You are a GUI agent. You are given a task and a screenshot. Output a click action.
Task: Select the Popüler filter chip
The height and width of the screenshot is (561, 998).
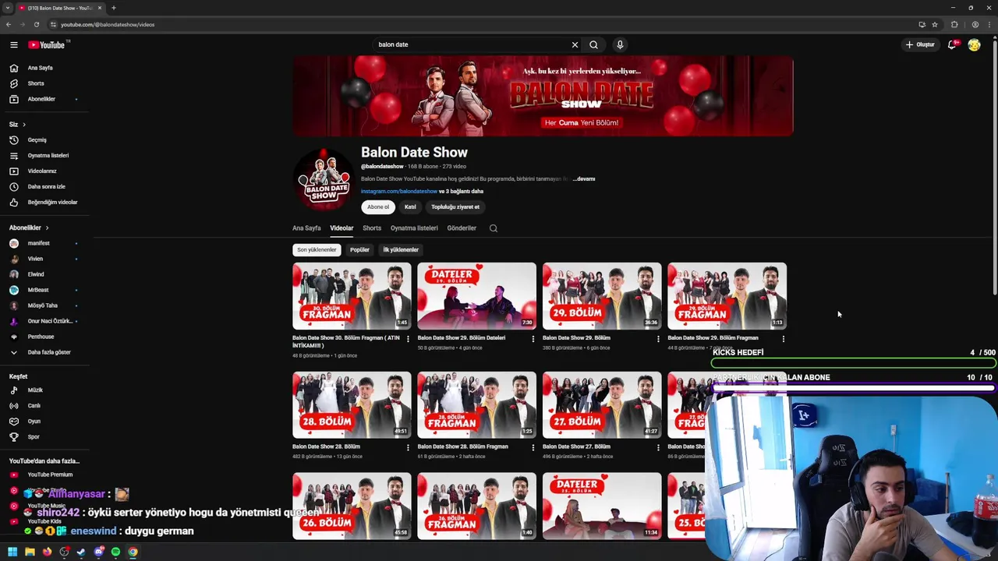(x=359, y=250)
